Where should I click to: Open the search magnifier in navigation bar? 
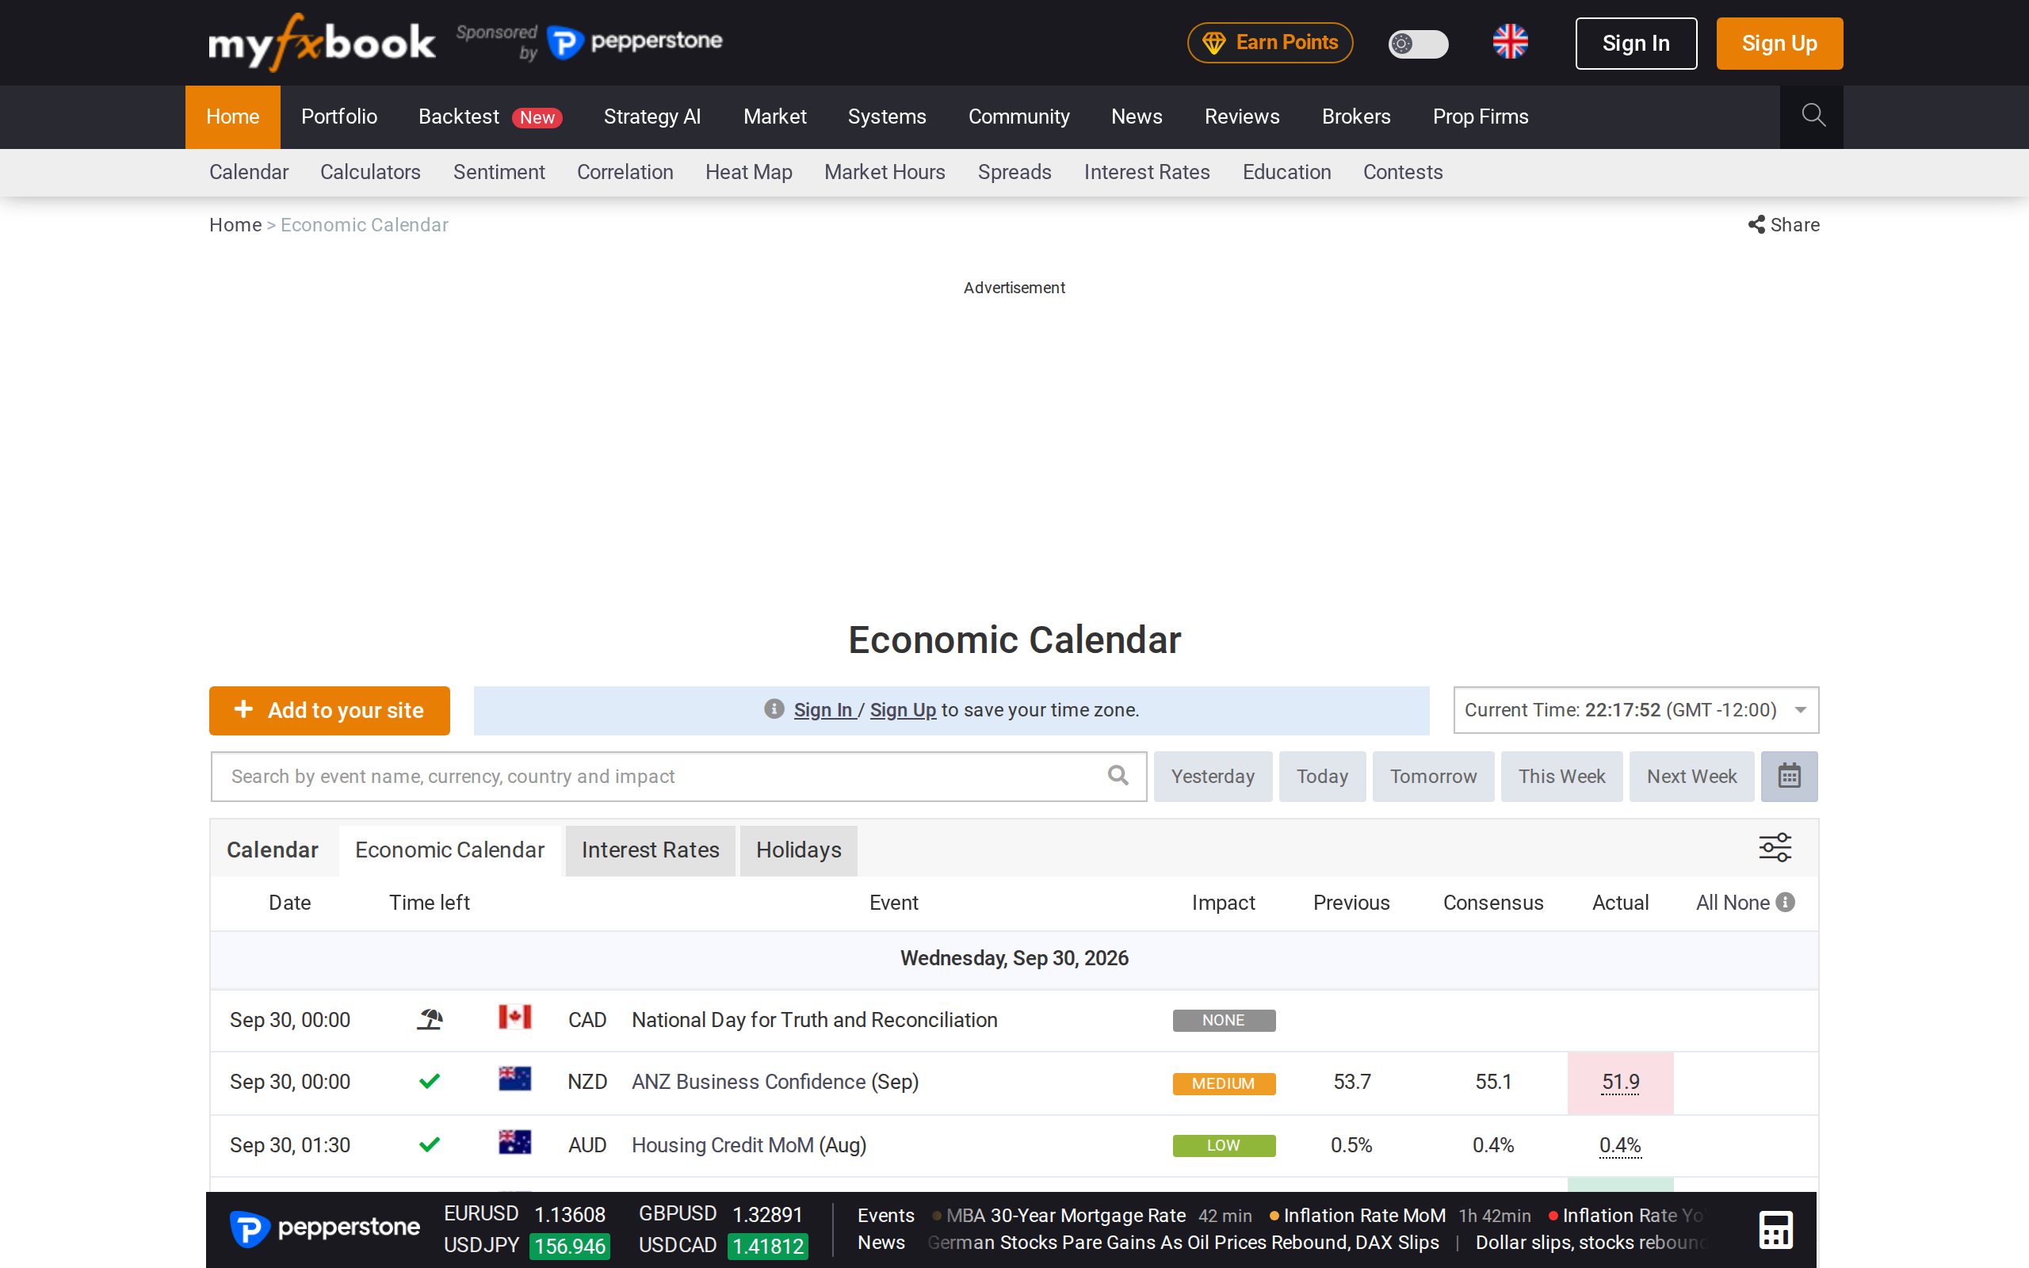(x=1813, y=116)
